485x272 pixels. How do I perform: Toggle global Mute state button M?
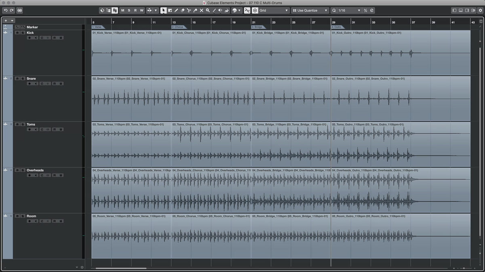[123, 10]
